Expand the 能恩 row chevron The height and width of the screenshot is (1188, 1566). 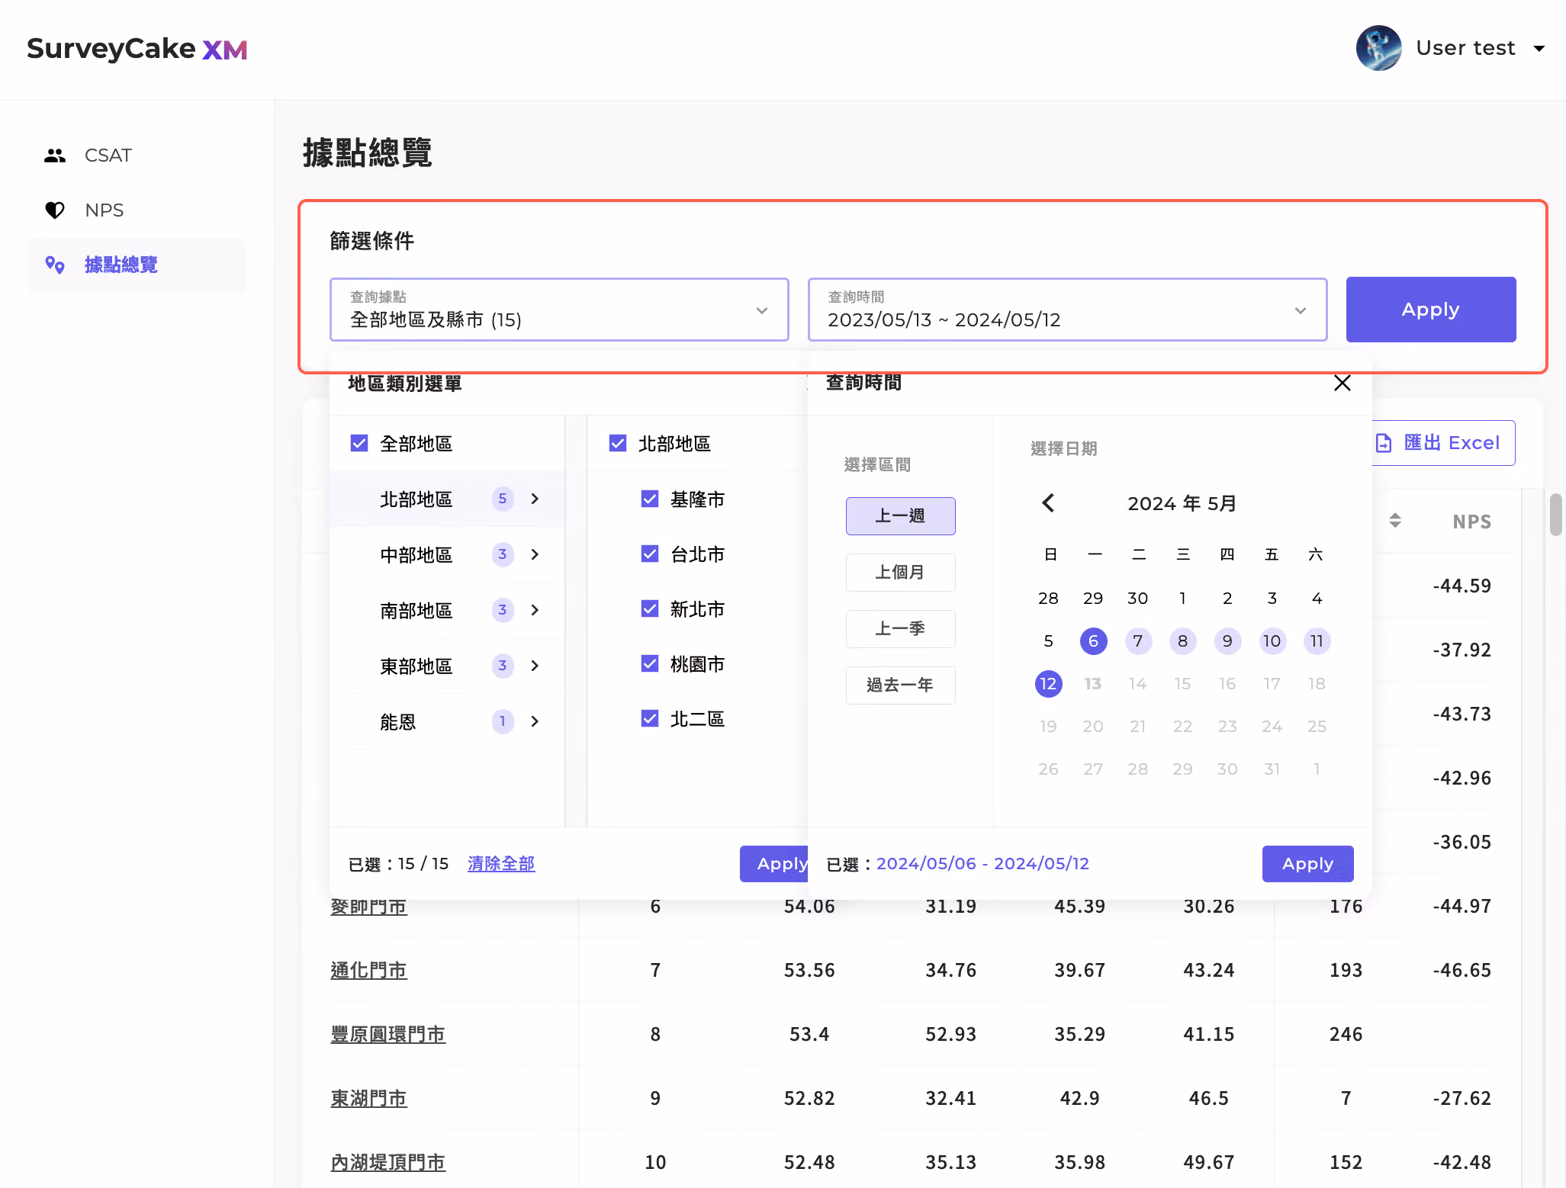tap(535, 721)
